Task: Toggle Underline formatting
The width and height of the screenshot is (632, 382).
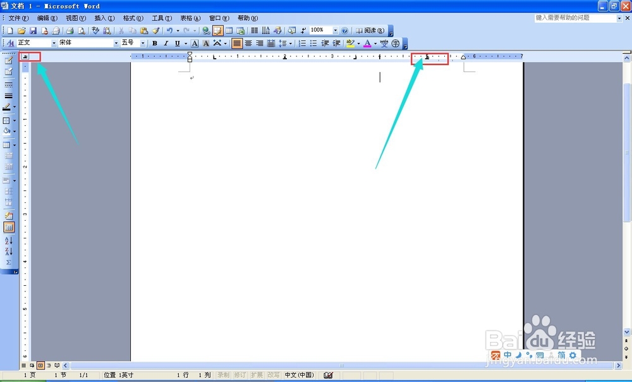Action: (x=178, y=43)
